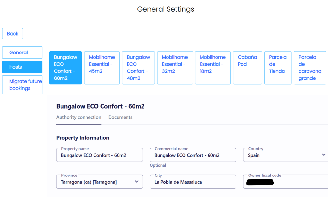
Task: Open Migrate future bookings section
Action: tap(22, 85)
